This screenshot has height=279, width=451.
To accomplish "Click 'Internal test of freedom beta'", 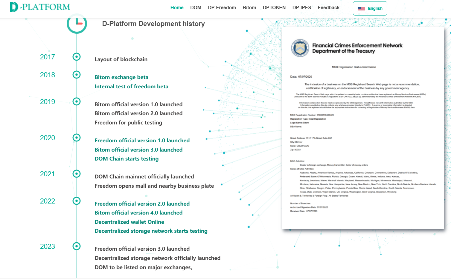I will [131, 87].
